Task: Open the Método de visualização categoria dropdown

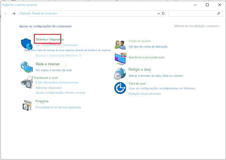Action: pyautogui.click(x=198, y=26)
